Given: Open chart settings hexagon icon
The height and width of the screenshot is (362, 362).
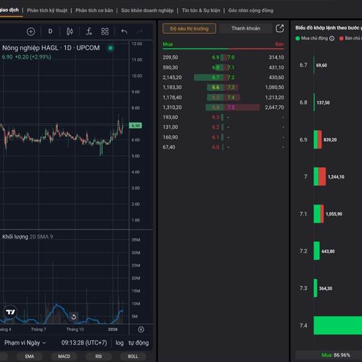Looking at the screenshot, I should tap(141, 329).
